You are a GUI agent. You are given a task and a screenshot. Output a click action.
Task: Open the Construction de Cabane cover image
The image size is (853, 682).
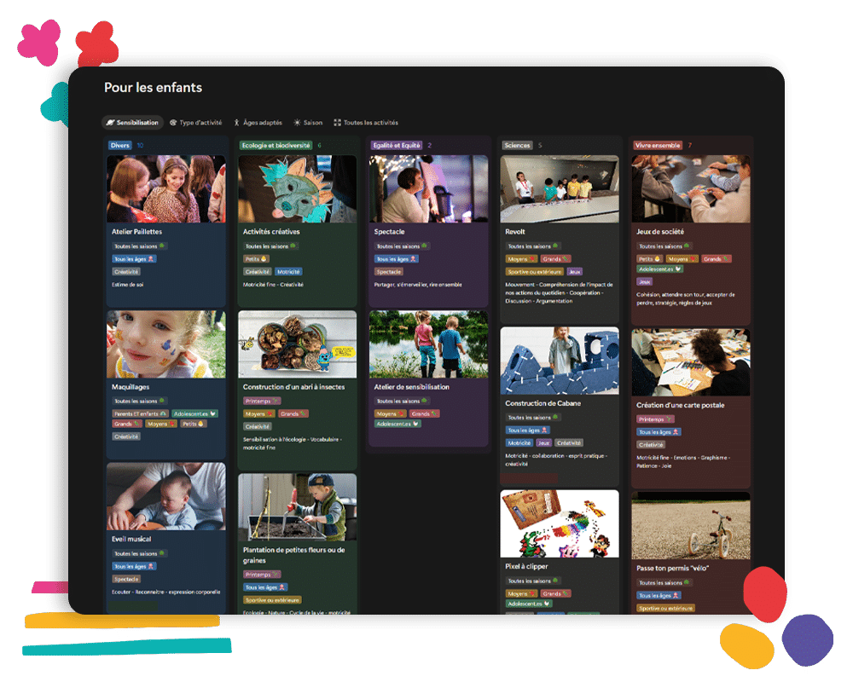[x=560, y=361]
